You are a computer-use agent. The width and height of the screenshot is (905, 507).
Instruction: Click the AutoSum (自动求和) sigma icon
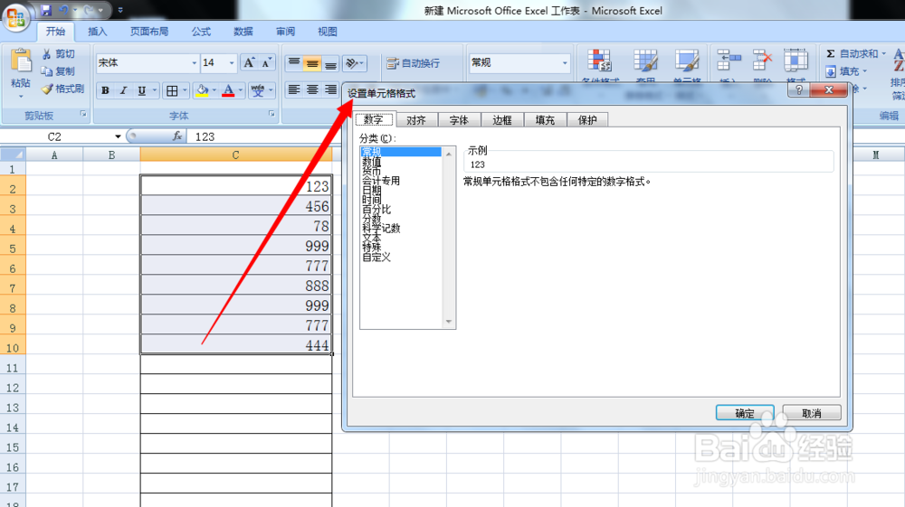(831, 53)
